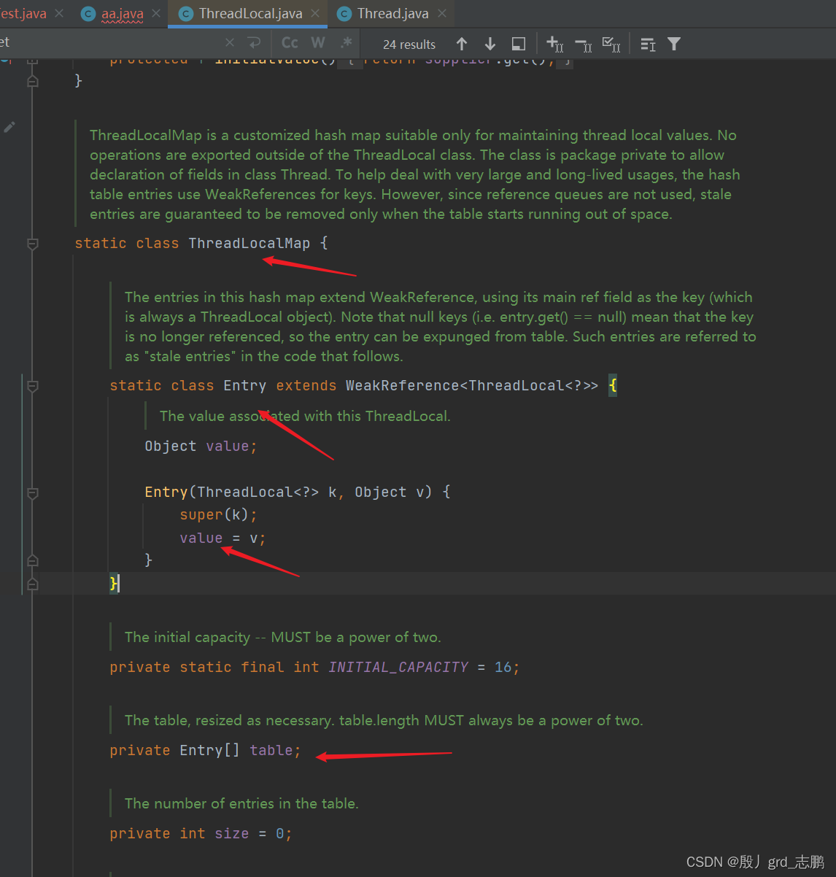
Task: Select all occurrences icon
Action: [x=611, y=45]
